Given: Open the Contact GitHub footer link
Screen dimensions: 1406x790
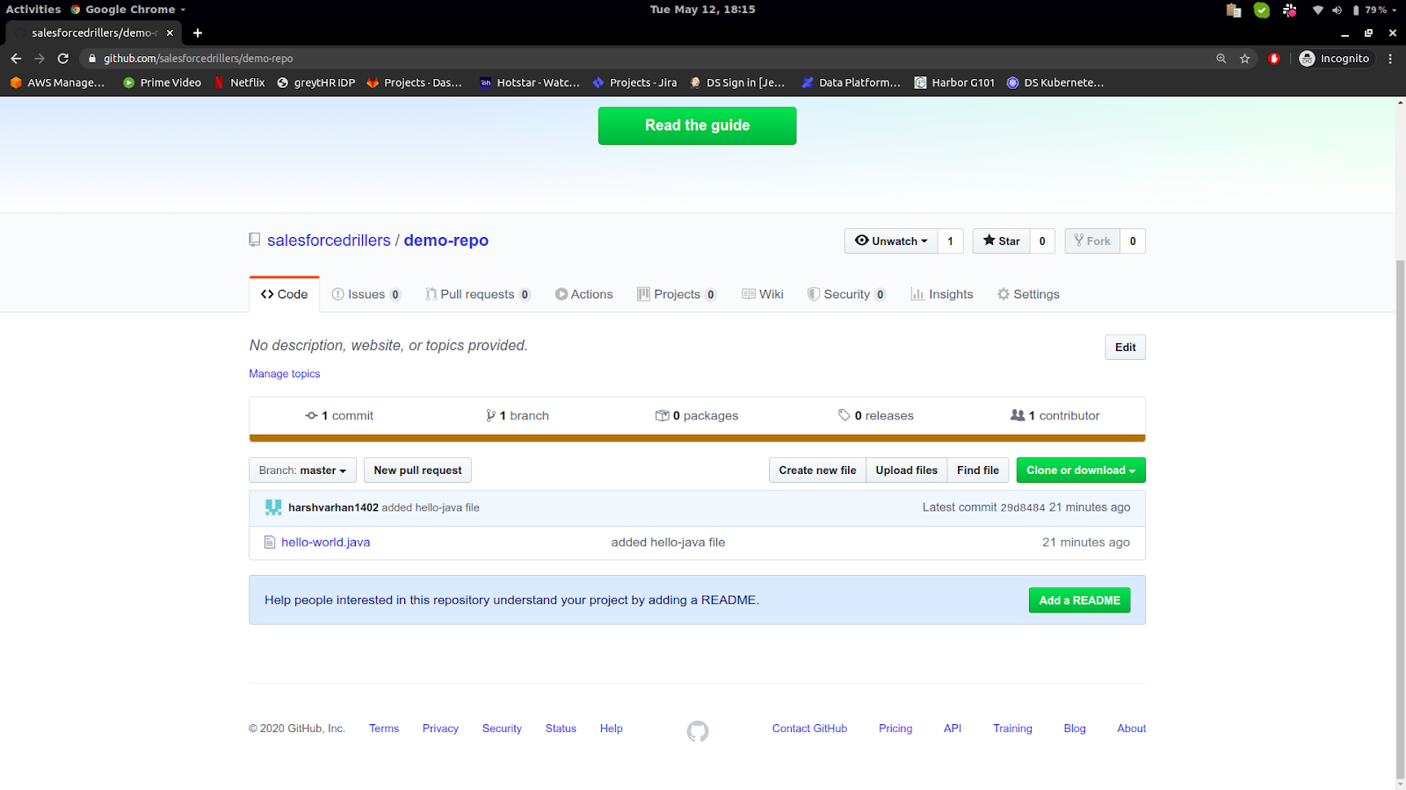Looking at the screenshot, I should tap(809, 729).
